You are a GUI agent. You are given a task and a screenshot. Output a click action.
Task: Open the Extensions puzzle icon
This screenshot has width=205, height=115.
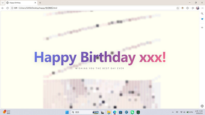click(x=187, y=8)
